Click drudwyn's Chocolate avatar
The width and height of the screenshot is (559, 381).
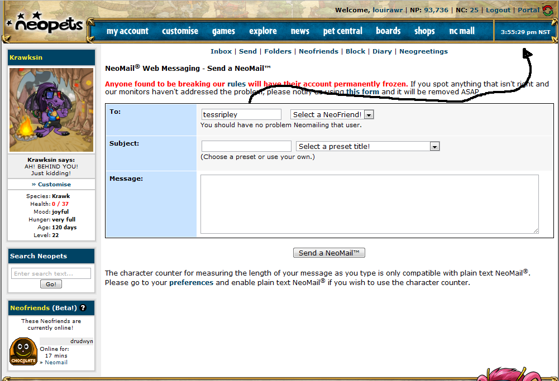pos(23,351)
